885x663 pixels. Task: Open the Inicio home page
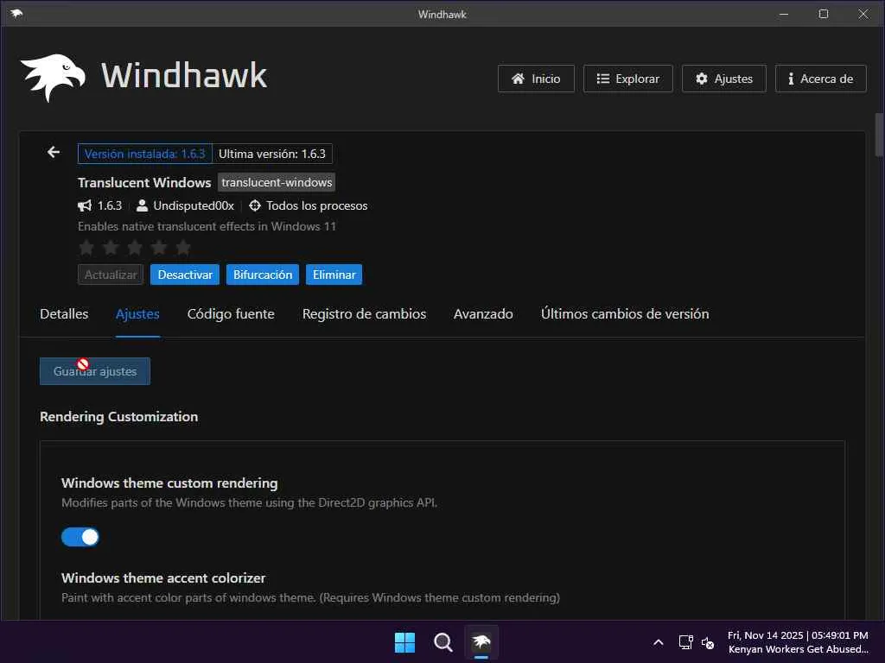pos(536,79)
